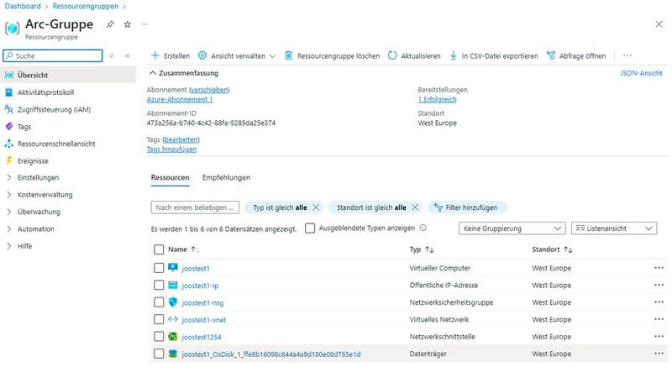Collapse the sidebar with double chevron icon
This screenshot has width=672, height=383.
pos(128,55)
